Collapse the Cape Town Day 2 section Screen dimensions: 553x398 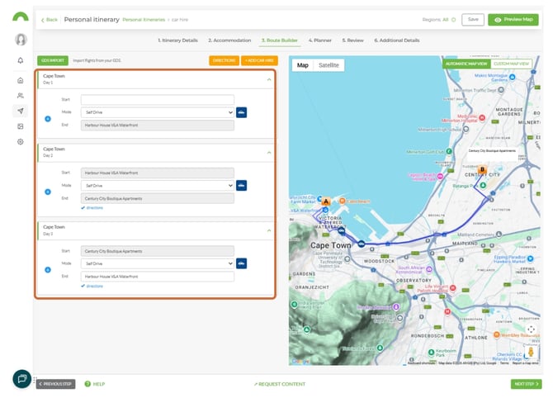pos(269,153)
